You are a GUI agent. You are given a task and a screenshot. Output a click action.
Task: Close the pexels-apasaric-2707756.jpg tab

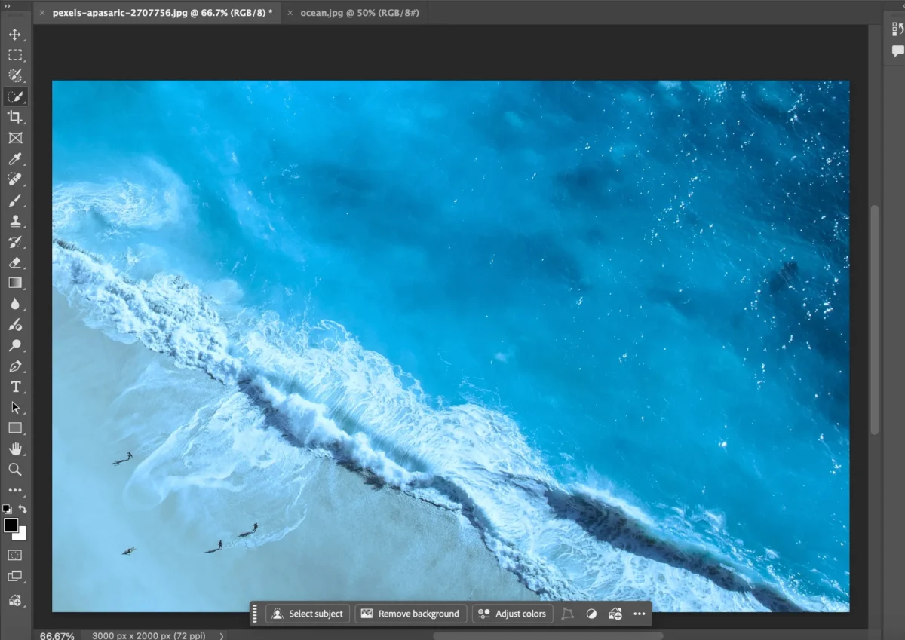pyautogui.click(x=41, y=13)
